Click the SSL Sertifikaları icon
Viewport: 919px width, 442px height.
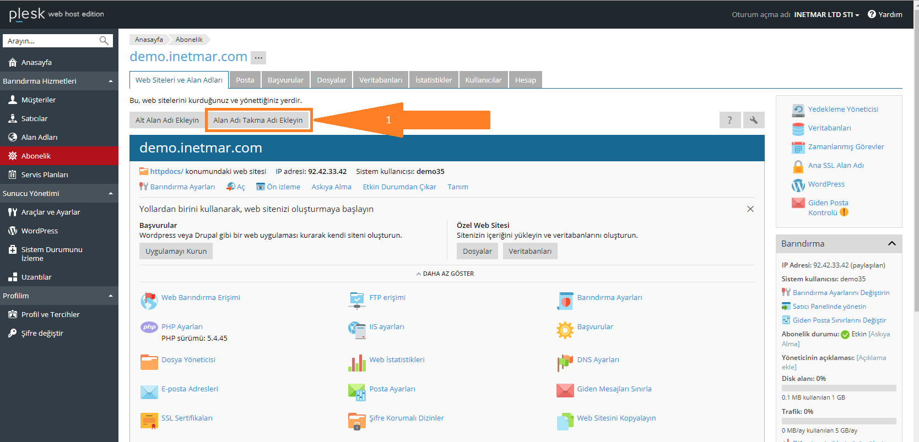point(149,421)
